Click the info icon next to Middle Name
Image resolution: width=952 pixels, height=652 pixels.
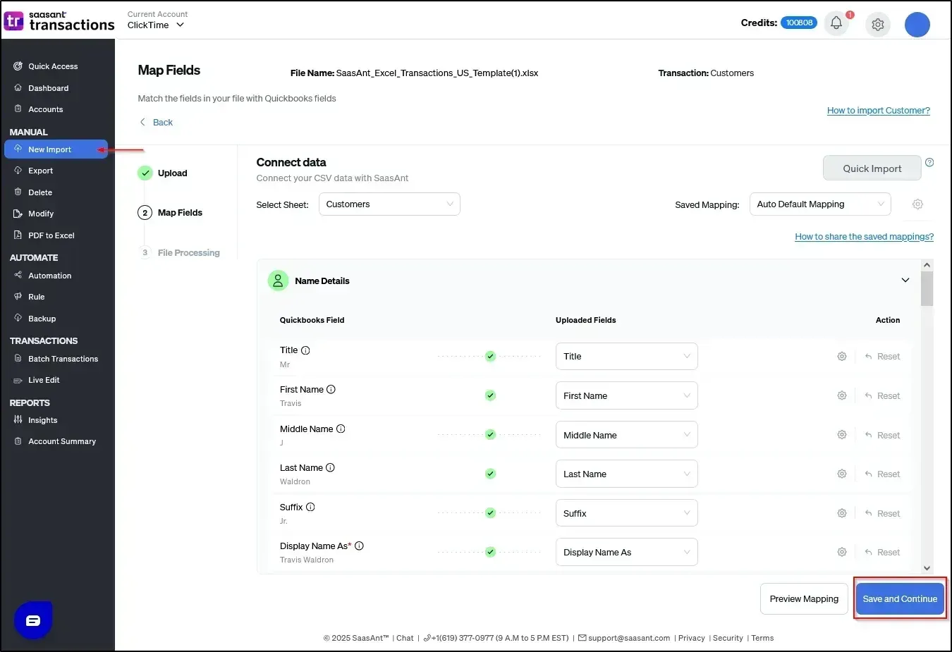click(341, 429)
